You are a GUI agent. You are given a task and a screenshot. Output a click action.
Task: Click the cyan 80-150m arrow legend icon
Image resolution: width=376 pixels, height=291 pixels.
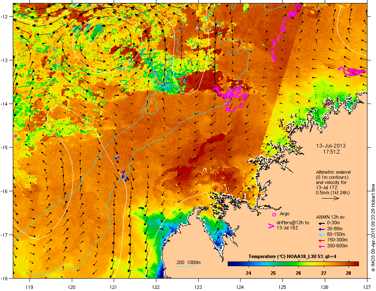point(322,235)
